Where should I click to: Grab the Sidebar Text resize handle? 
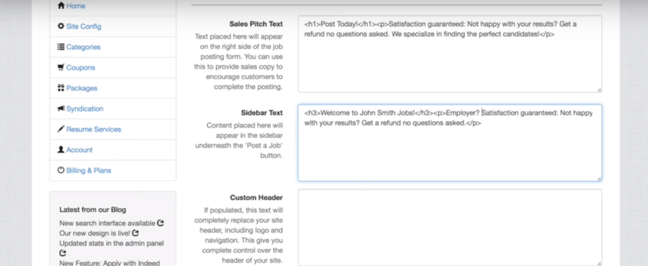click(x=599, y=178)
